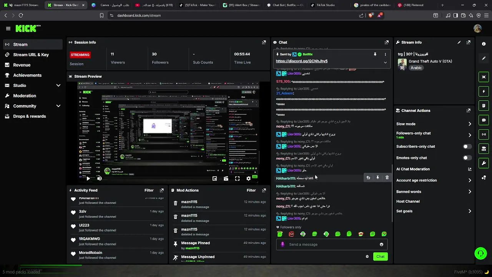Click the Arabic language tag

click(416, 68)
